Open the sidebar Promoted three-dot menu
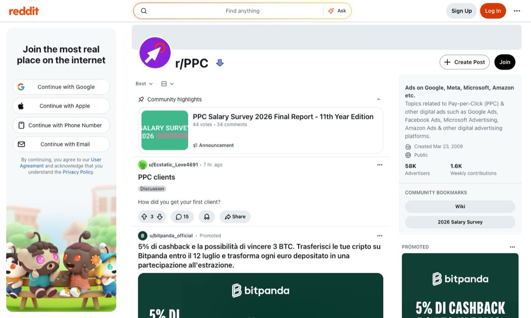 tap(512, 247)
